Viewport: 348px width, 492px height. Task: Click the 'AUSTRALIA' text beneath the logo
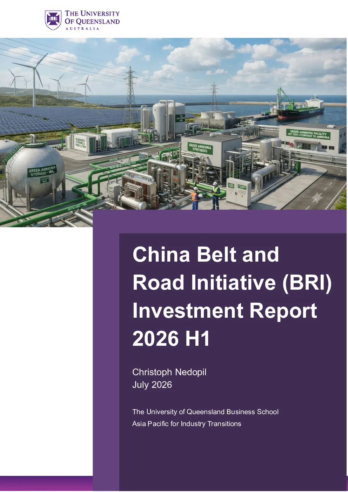click(x=82, y=28)
